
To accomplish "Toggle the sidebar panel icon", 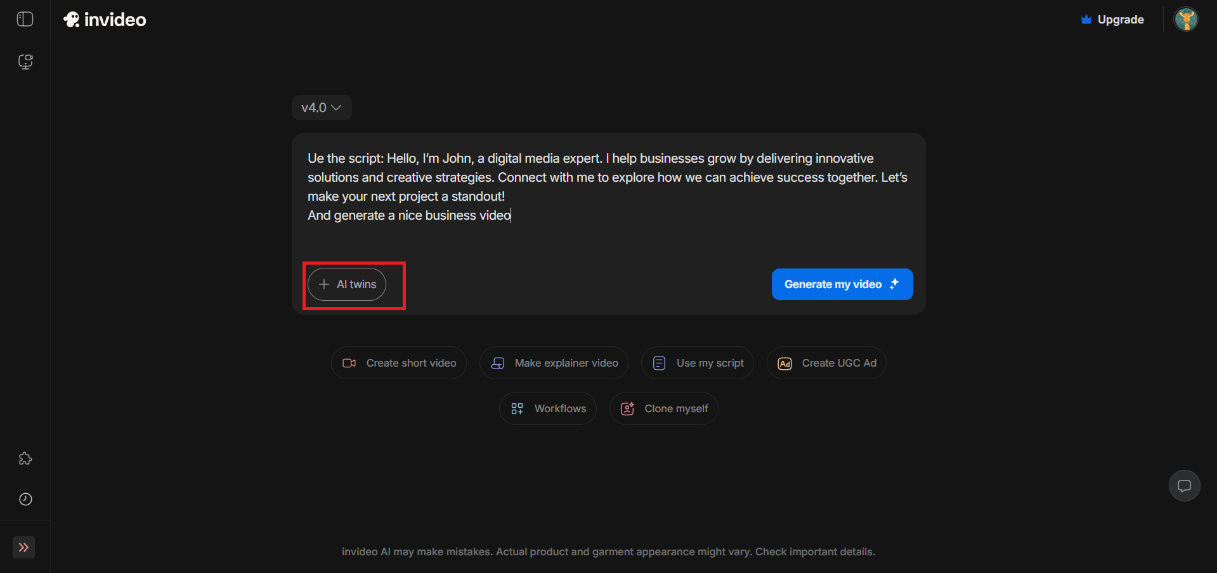I will point(25,19).
